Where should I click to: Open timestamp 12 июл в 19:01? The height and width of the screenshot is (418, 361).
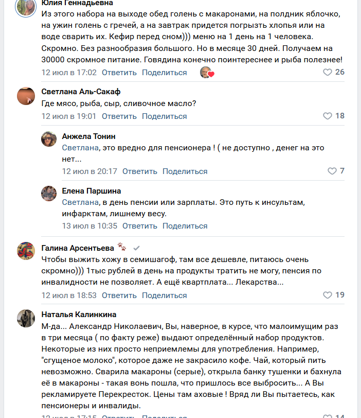pyautogui.click(x=69, y=116)
